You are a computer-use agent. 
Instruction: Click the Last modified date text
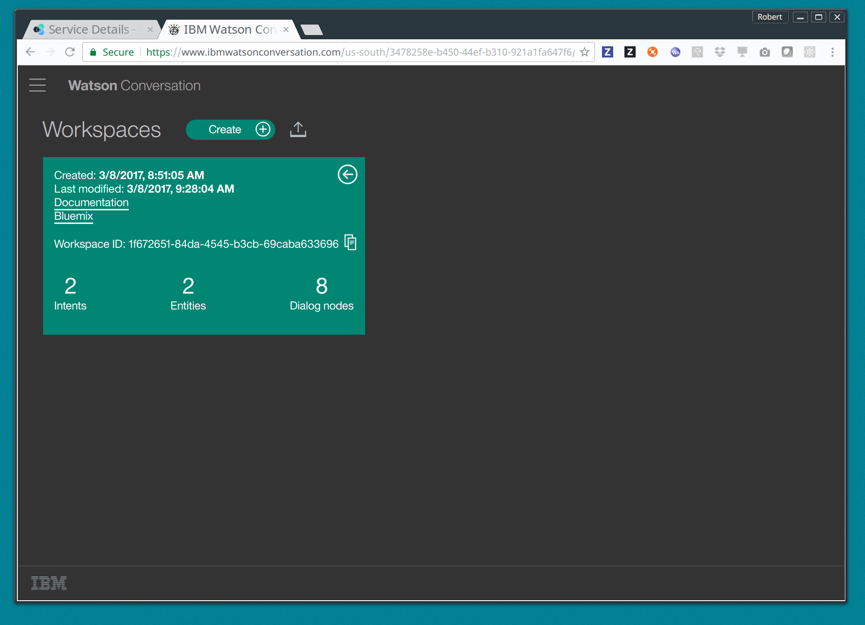click(x=144, y=189)
